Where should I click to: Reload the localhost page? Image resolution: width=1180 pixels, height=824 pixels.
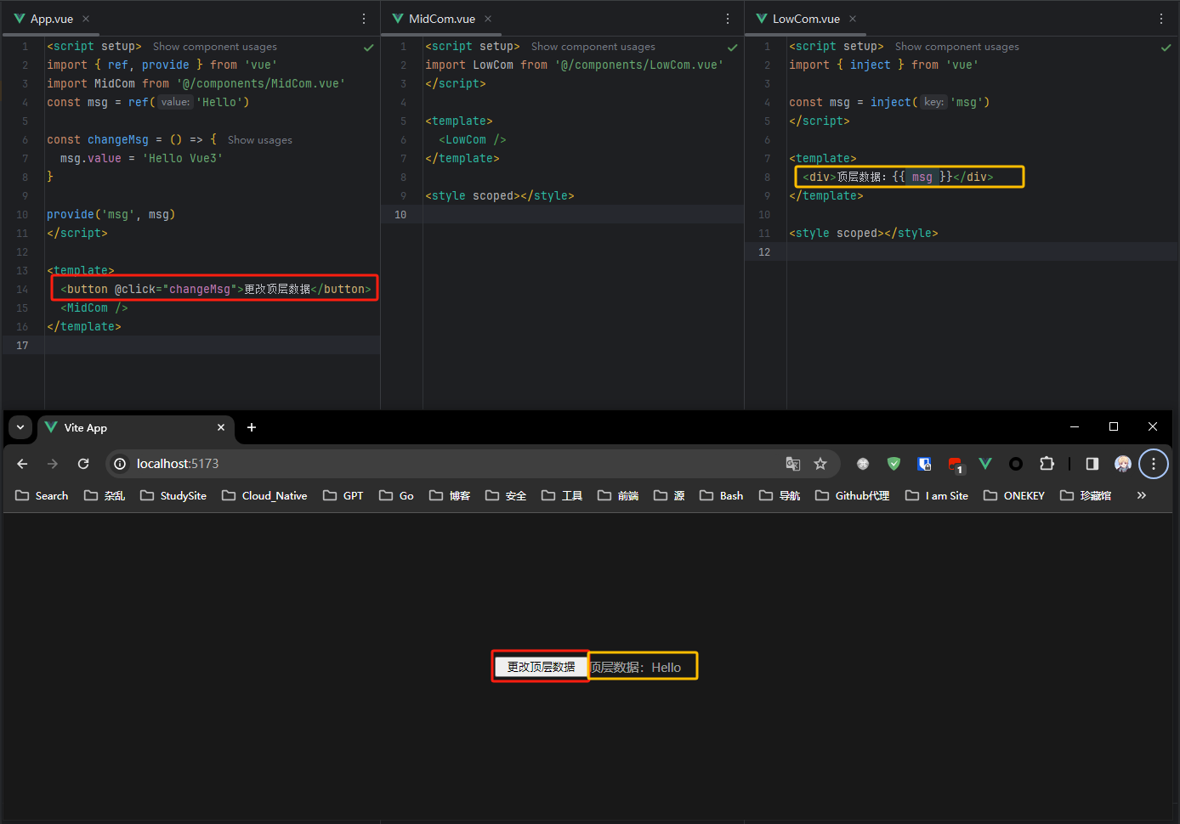tap(83, 464)
